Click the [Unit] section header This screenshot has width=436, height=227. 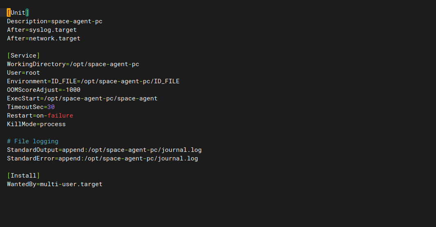[18, 13]
